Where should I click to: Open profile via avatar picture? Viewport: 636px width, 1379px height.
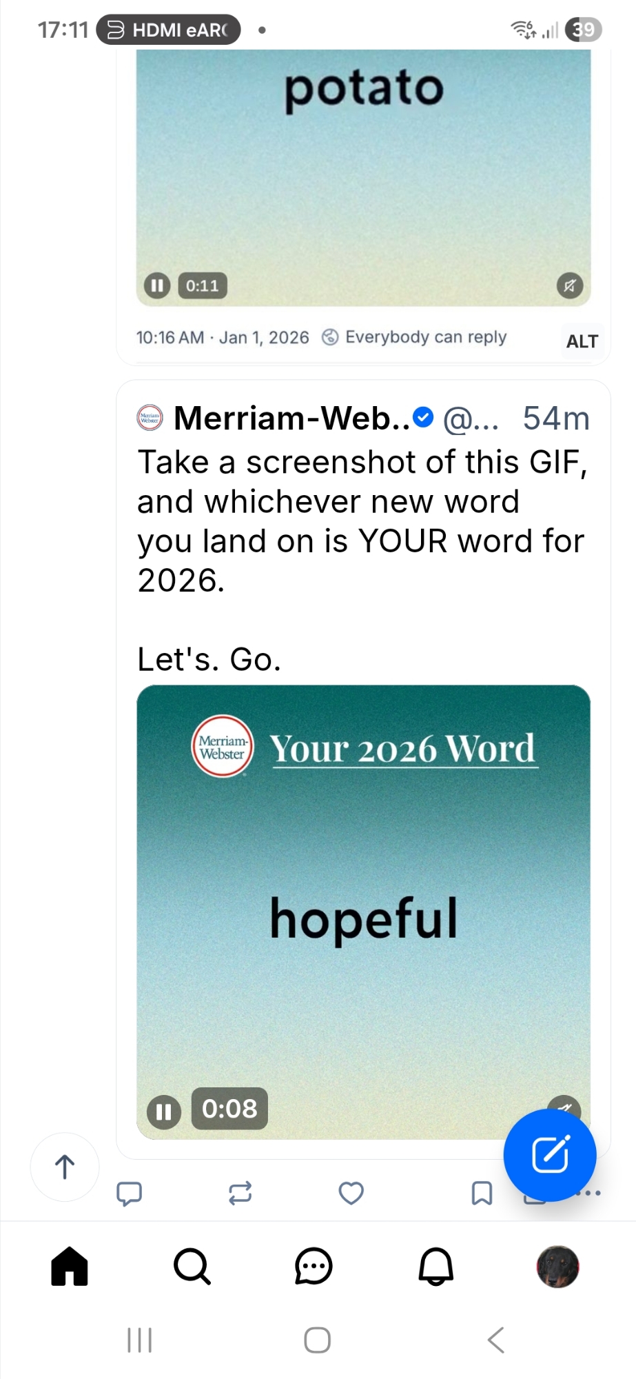[557, 1267]
